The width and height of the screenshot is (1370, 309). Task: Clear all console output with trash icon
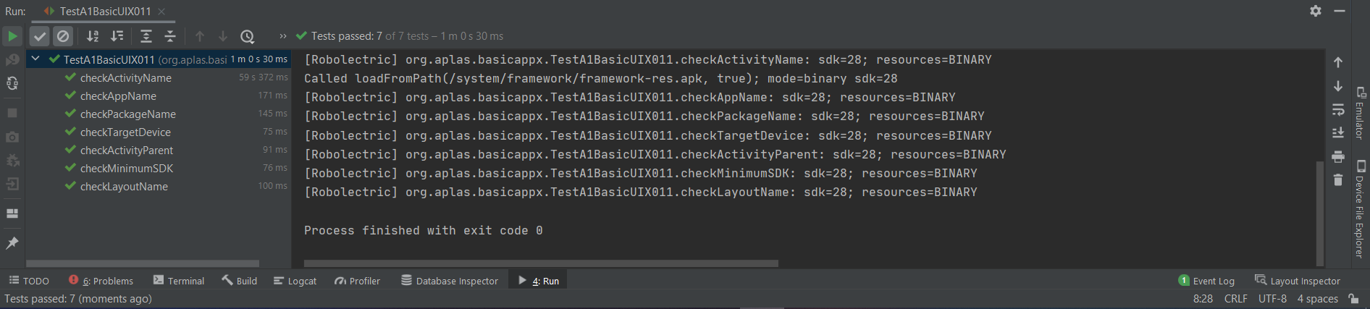1337,180
